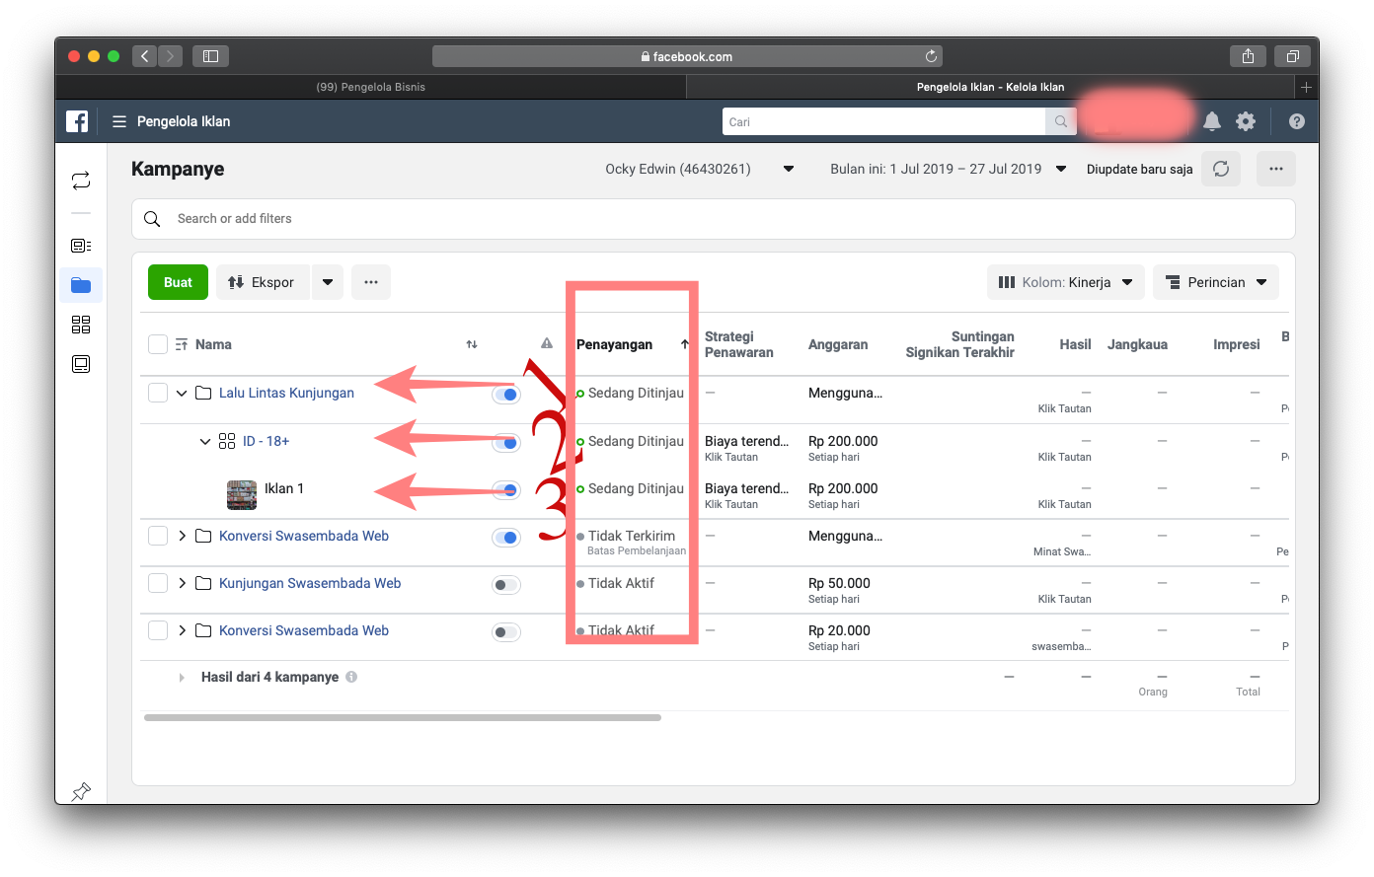Open Lalu Lintas Kunjungan campaign link
This screenshot has width=1374, height=877.
(286, 393)
